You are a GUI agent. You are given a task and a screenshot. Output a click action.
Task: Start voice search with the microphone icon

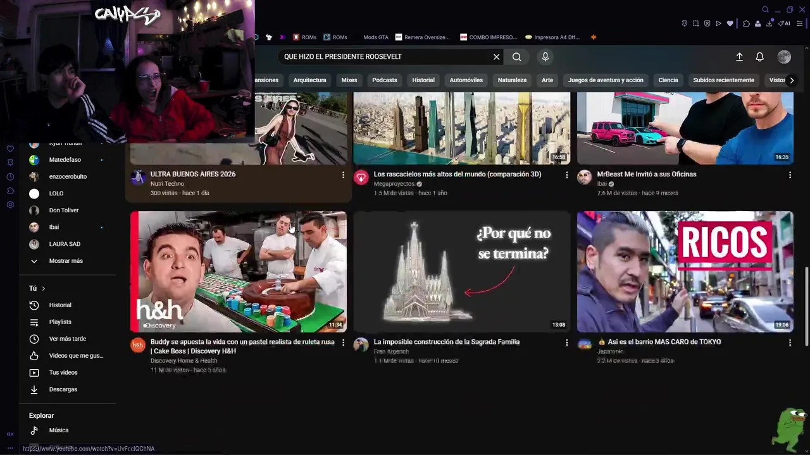545,57
